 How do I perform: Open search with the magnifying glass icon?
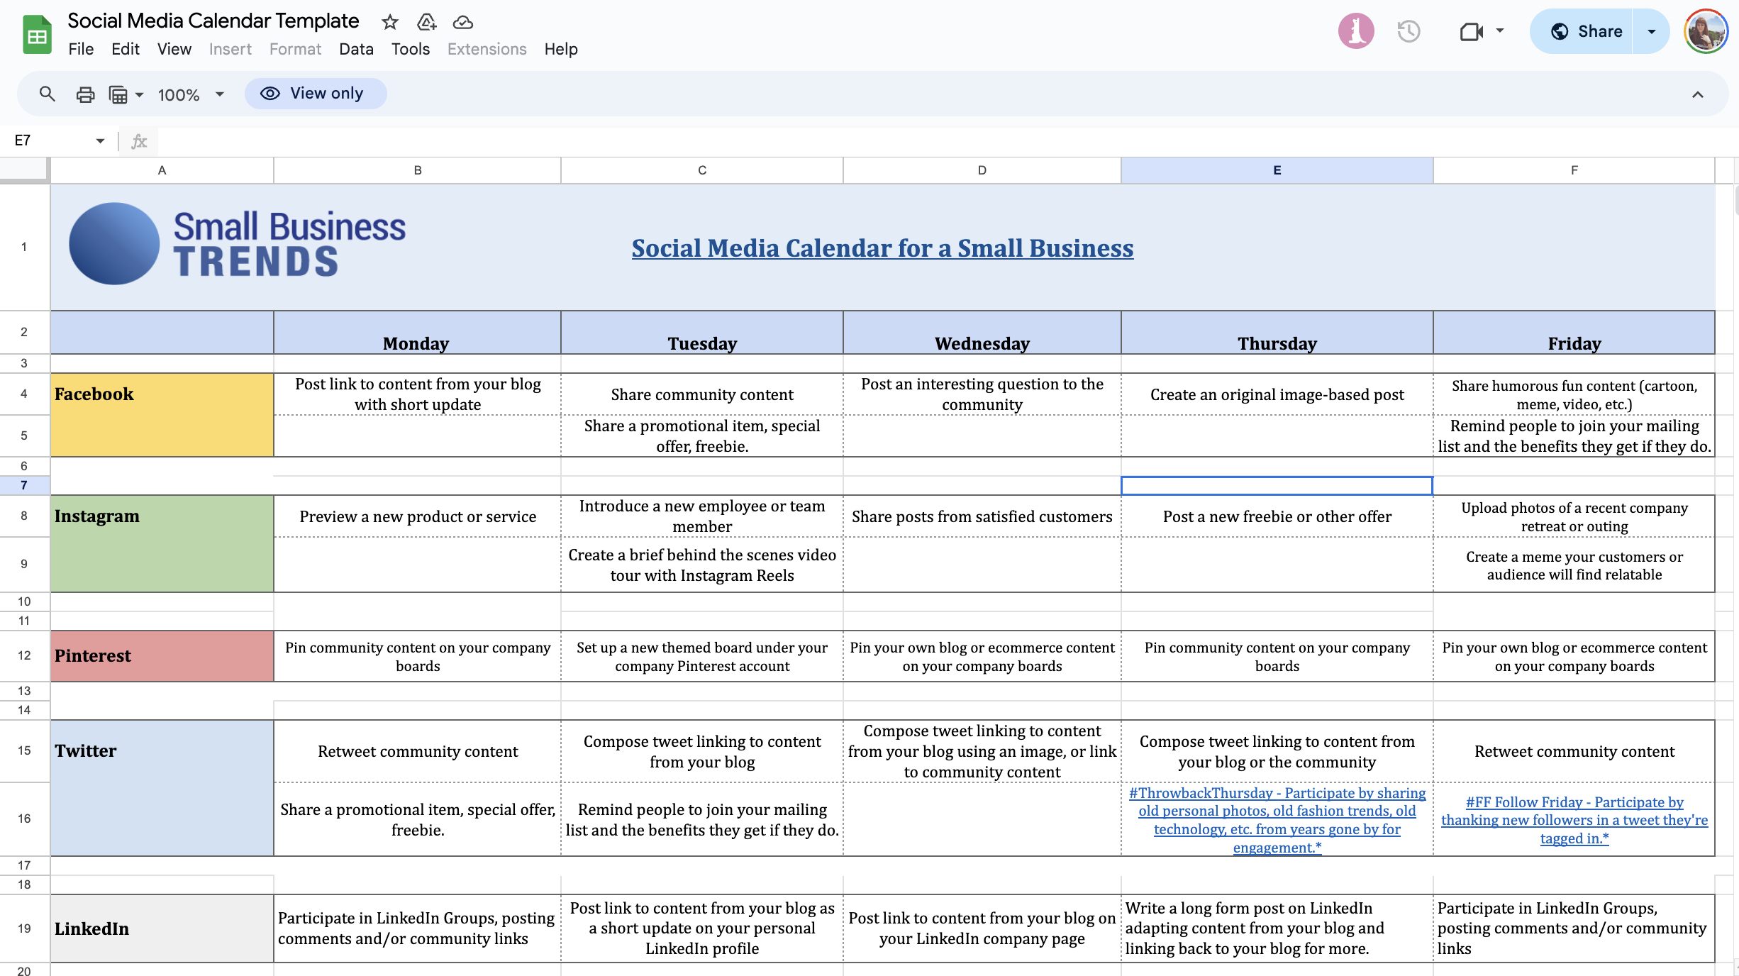(47, 94)
